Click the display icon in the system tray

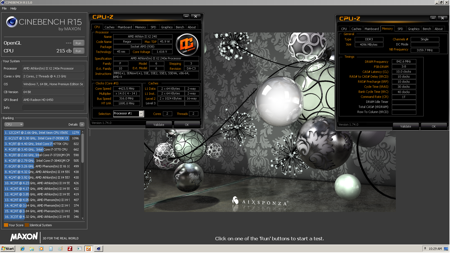[446, 249]
